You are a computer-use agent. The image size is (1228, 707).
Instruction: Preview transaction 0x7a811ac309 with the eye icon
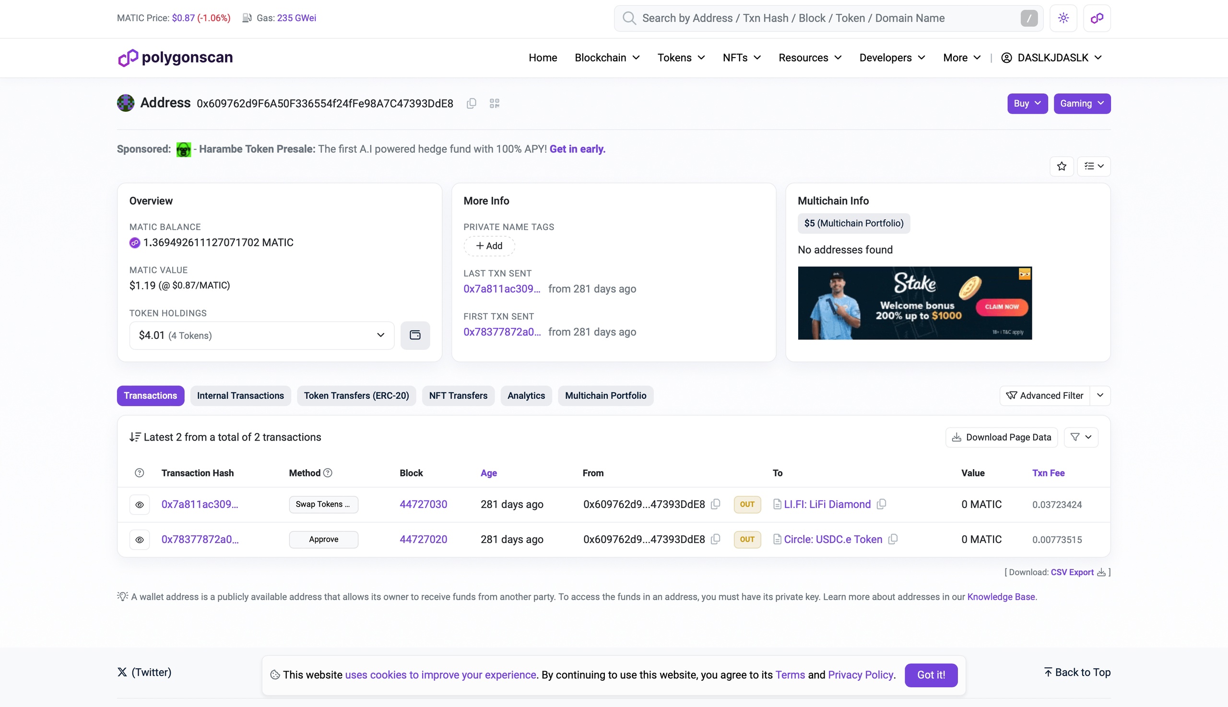pyautogui.click(x=140, y=505)
